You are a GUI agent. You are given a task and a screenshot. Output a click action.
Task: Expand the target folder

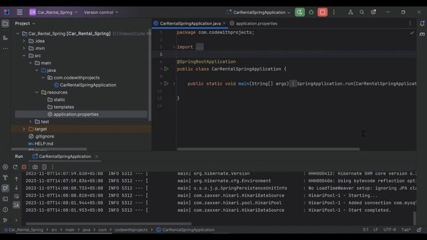[24, 129]
